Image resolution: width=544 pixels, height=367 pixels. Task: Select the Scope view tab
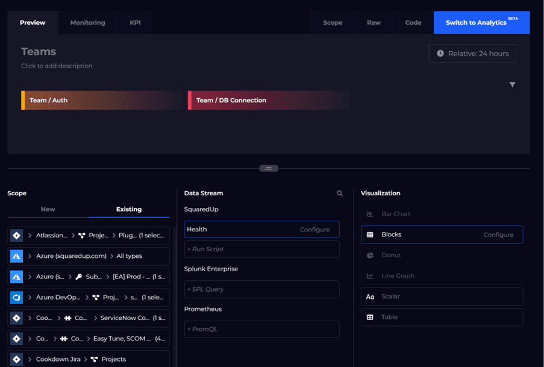click(333, 22)
